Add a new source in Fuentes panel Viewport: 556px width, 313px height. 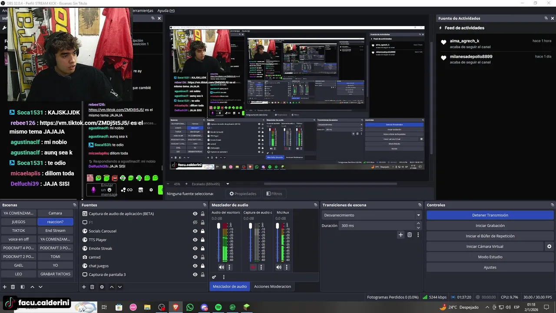pyautogui.click(x=84, y=287)
